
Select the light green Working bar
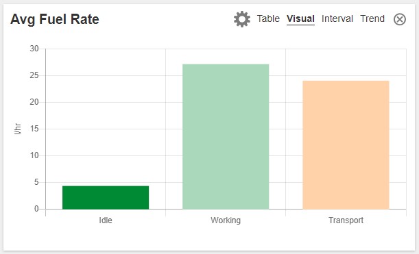point(226,137)
